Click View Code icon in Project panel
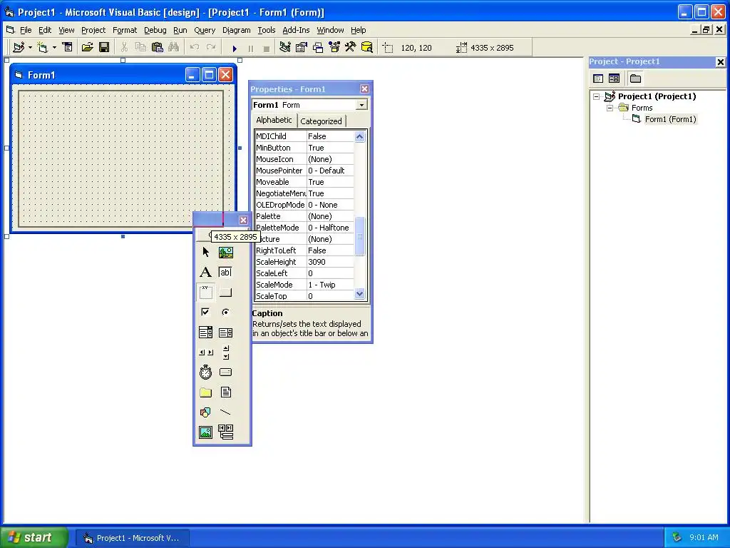 598,78
